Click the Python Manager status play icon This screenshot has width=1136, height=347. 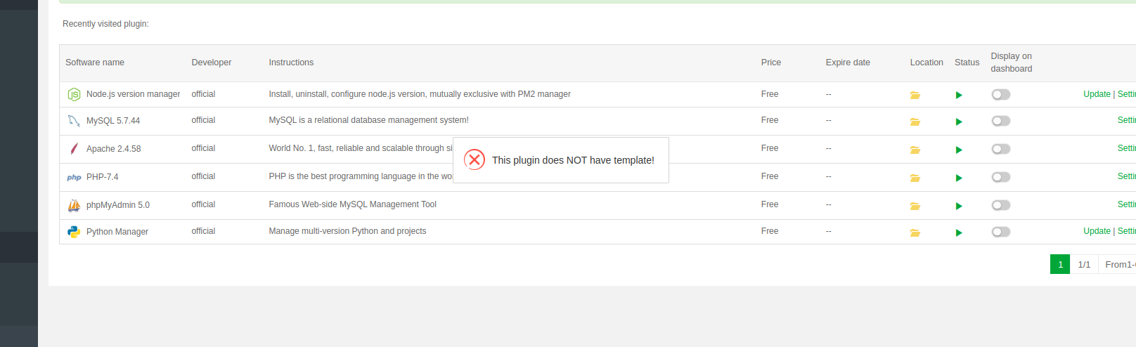click(959, 233)
